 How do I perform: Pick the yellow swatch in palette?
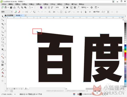click(x=125, y=51)
